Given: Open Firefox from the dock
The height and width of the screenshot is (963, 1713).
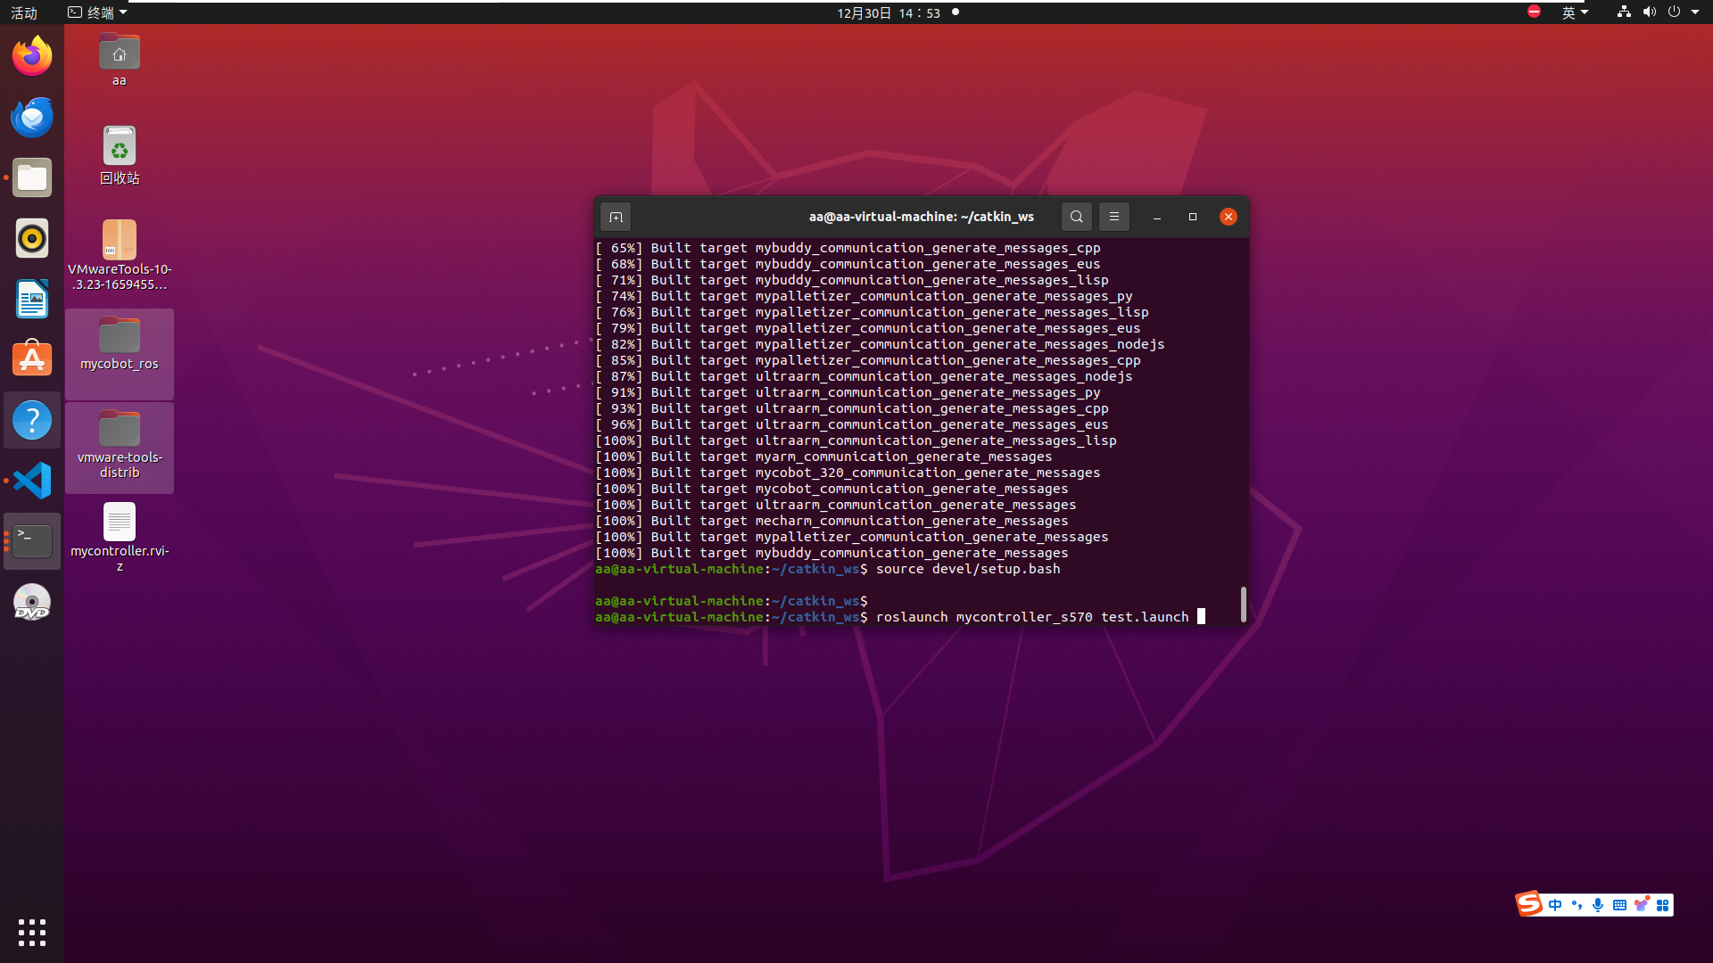Looking at the screenshot, I should click(32, 56).
